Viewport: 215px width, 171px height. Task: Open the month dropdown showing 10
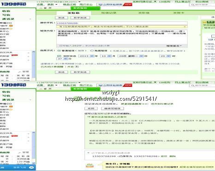pos(109,56)
